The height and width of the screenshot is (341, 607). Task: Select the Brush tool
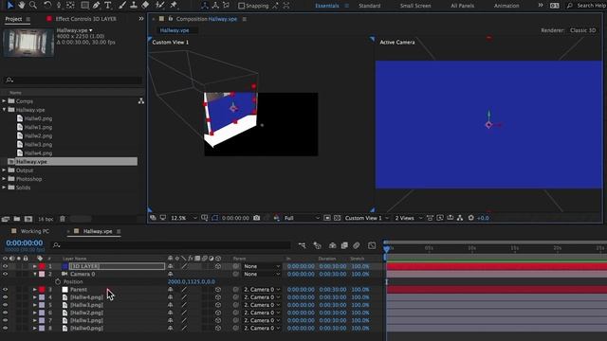(122, 5)
